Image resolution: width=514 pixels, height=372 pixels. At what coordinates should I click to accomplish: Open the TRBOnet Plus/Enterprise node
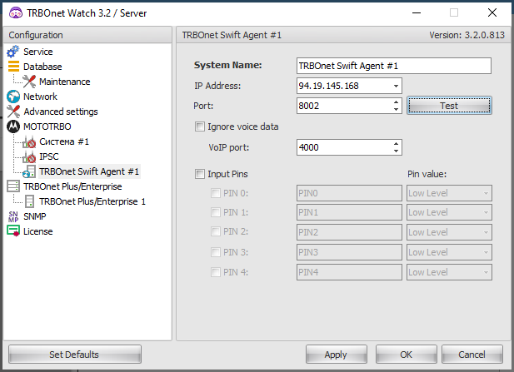[72, 186]
